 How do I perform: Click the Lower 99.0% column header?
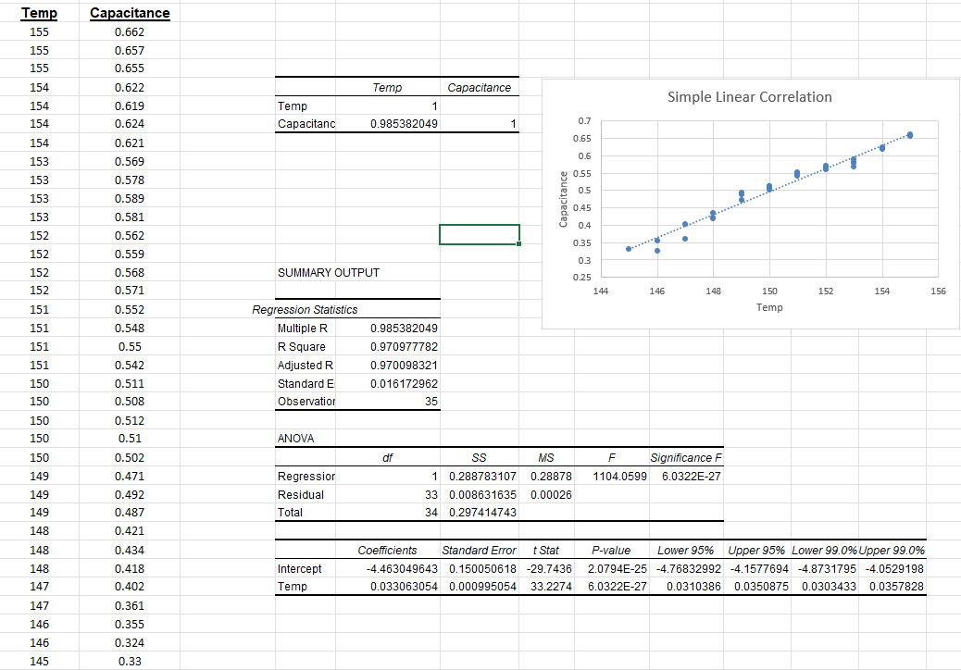(824, 550)
